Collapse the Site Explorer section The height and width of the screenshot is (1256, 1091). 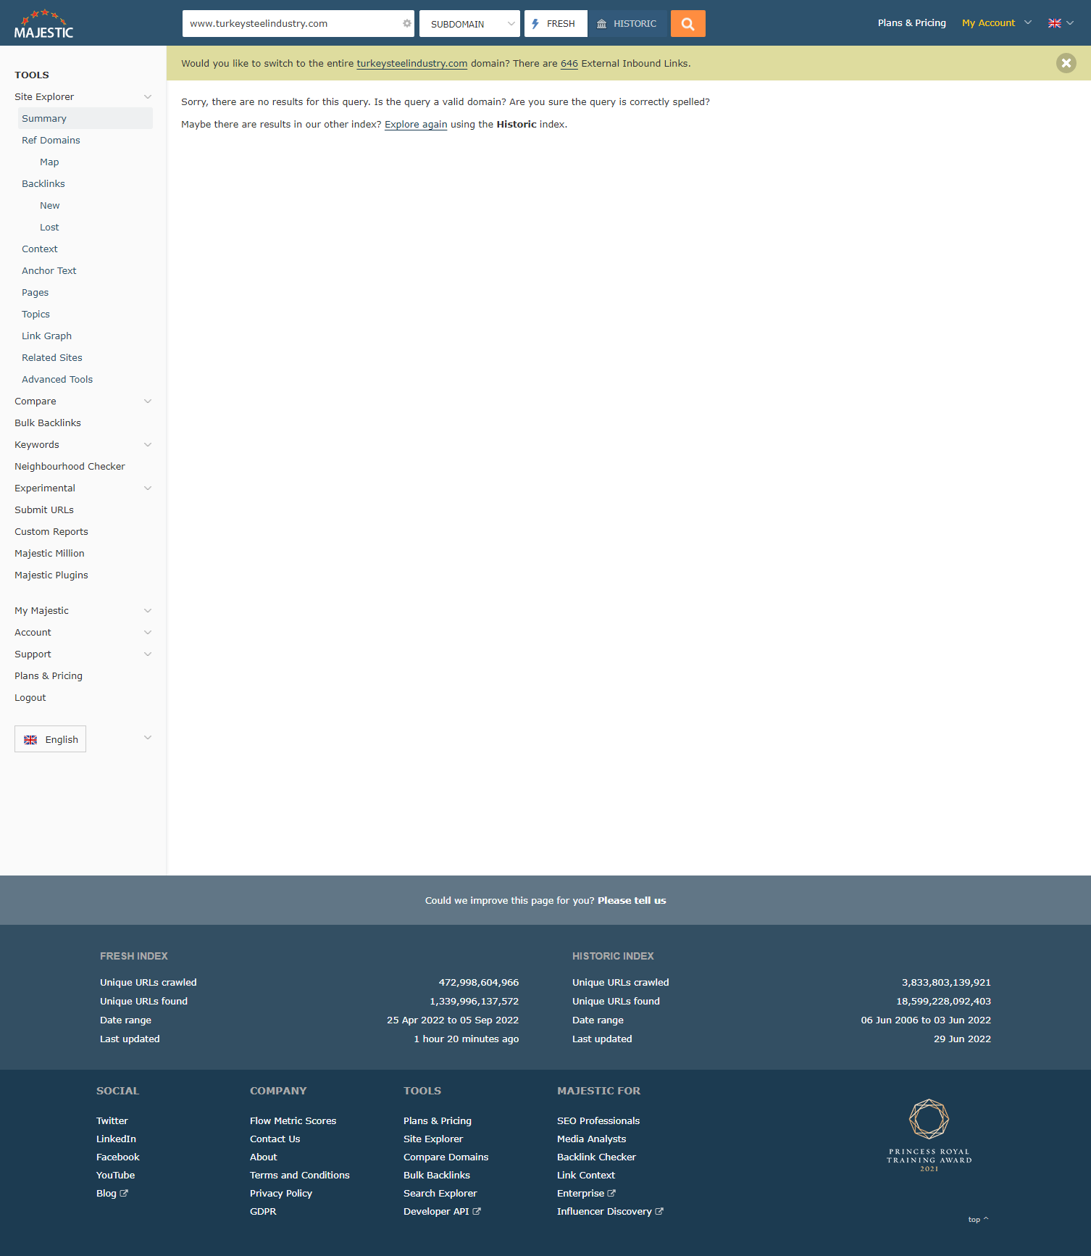(x=148, y=97)
